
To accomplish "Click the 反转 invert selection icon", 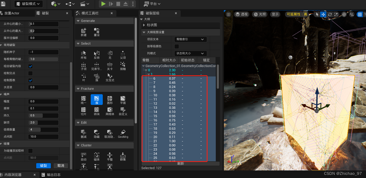I will (97, 55).
